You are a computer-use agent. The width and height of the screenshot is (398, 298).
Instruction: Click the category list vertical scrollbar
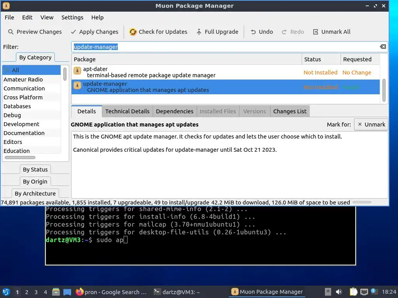tap(65, 74)
